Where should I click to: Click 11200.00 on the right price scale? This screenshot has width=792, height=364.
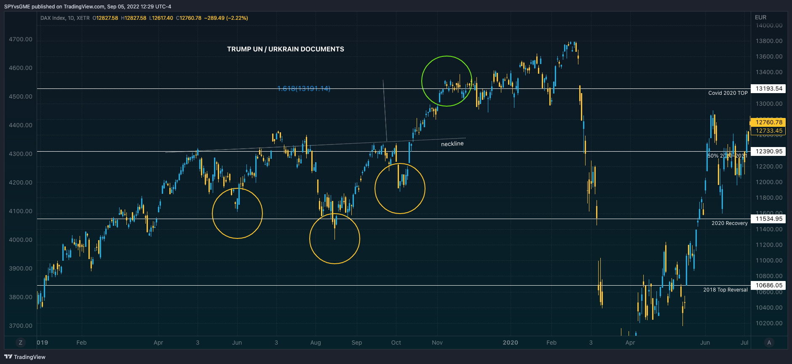coord(769,245)
